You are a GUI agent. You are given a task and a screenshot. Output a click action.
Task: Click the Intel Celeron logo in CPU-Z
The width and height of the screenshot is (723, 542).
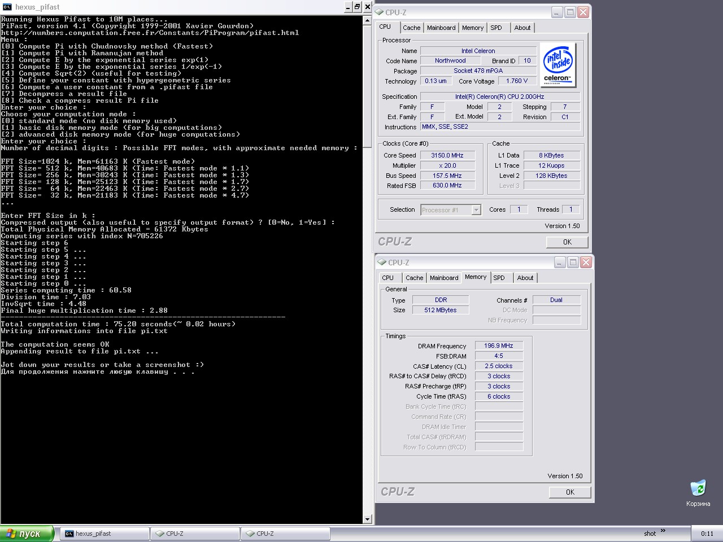[558, 65]
